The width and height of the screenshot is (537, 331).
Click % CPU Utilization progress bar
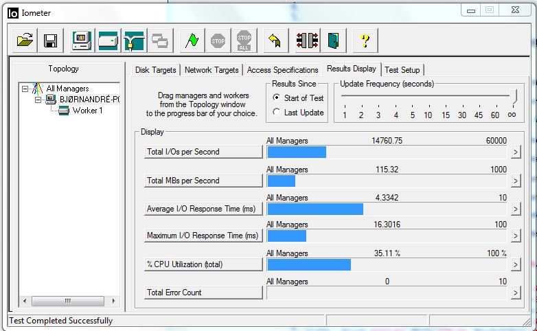coord(387,264)
